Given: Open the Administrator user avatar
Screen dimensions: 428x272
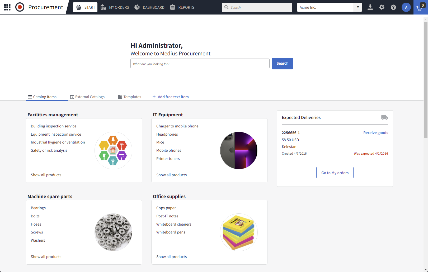Looking at the screenshot, I should point(406,7).
